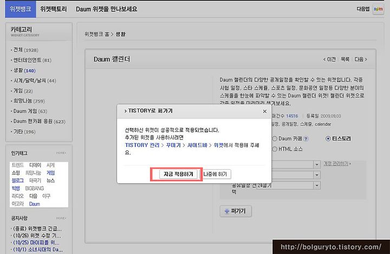Open 계정 관리하기 link
This screenshot has height=254, width=390.
(337, 164)
